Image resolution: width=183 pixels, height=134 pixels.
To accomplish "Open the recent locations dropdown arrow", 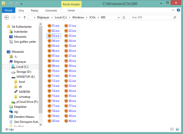I will click(19, 17).
